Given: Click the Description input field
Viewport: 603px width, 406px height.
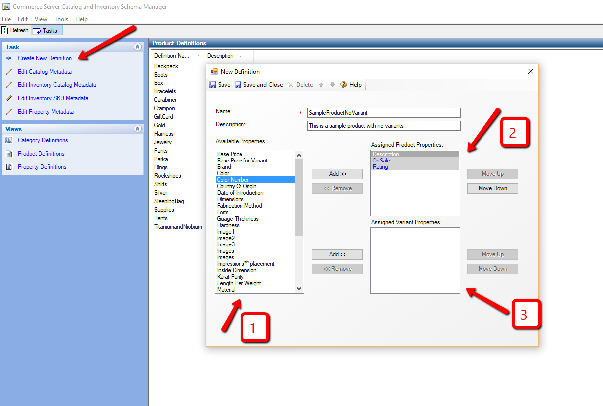Looking at the screenshot, I should click(x=383, y=126).
